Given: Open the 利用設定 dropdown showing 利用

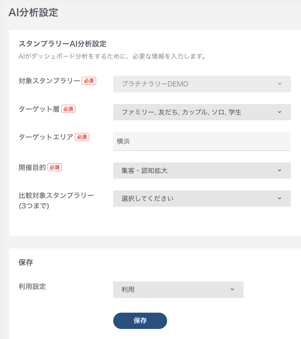Looking at the screenshot, I should pos(178,290).
